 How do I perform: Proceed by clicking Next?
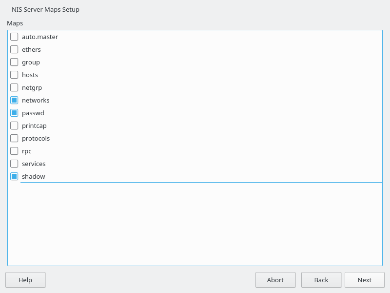[364, 280]
